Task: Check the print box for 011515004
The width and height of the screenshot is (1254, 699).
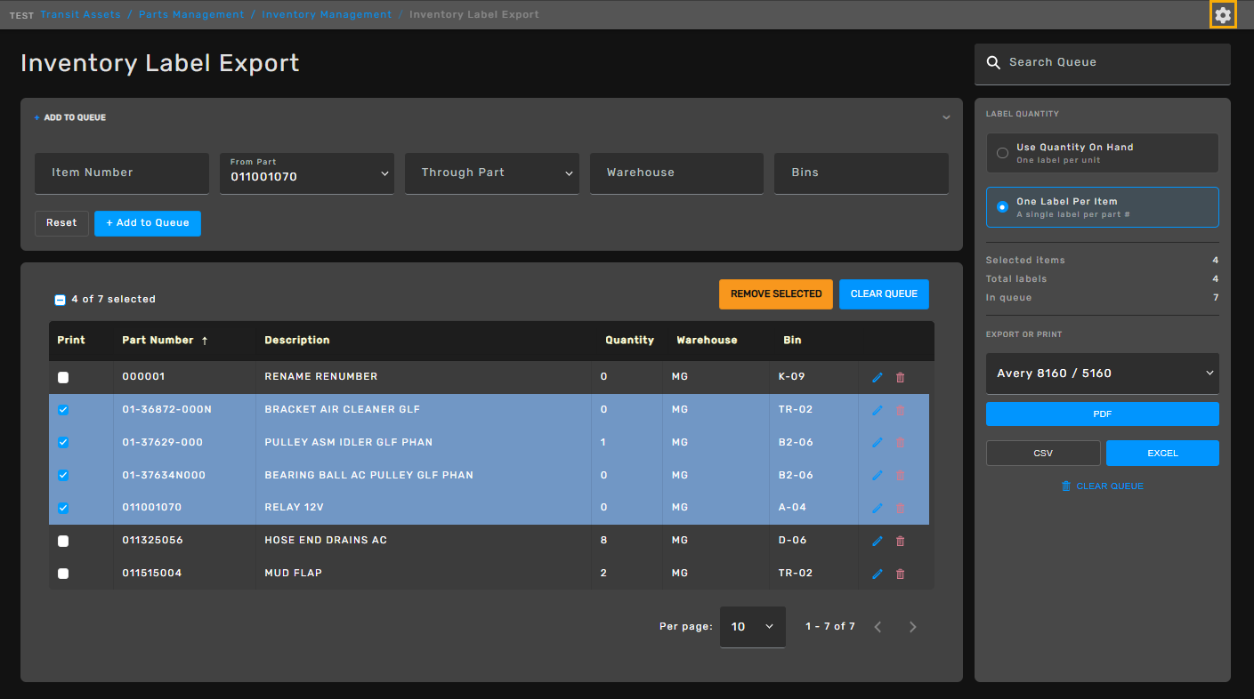Action: click(63, 574)
